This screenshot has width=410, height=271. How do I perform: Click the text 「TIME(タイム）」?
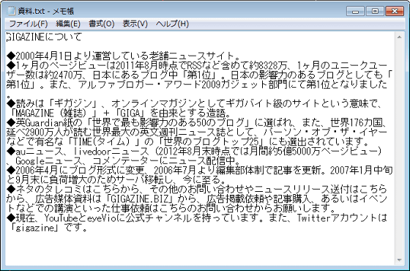tap(104, 141)
